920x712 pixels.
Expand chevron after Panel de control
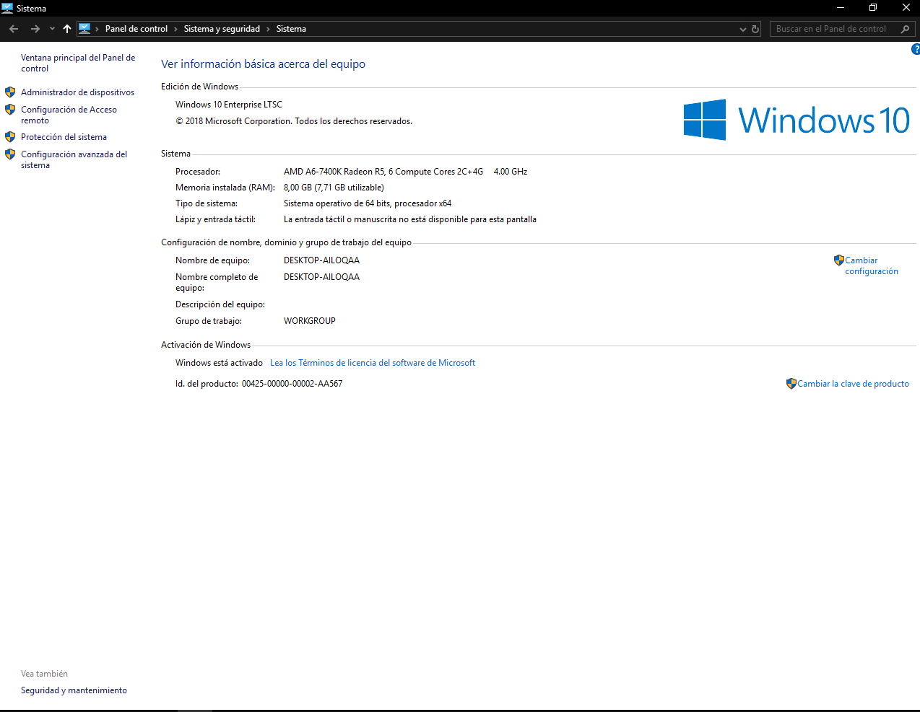pos(175,29)
